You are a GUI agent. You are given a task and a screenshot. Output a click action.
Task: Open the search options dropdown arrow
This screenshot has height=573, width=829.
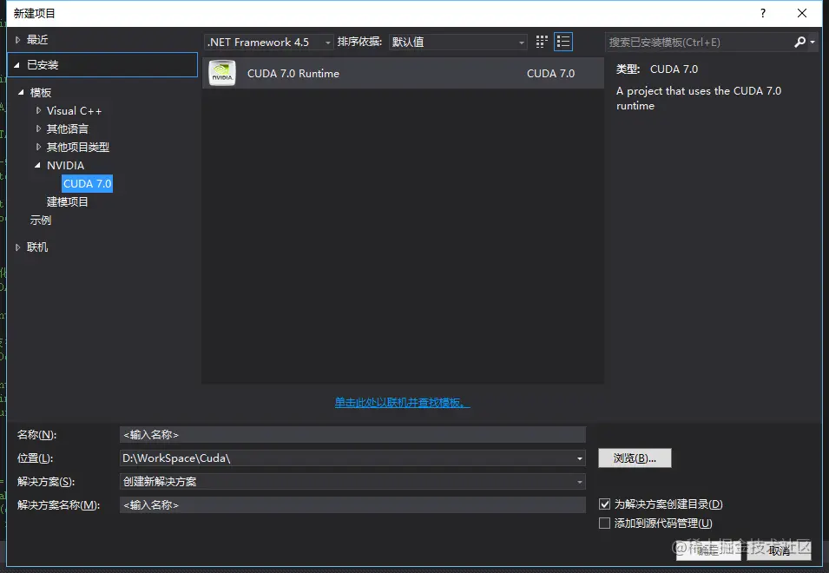pyautogui.click(x=813, y=42)
